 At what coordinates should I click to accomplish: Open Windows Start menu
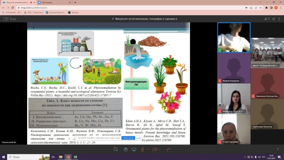point(4,157)
